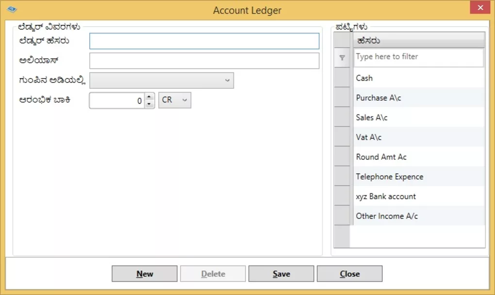Increase opening balance with up arrow
This screenshot has width=495, height=295.
(149, 97)
